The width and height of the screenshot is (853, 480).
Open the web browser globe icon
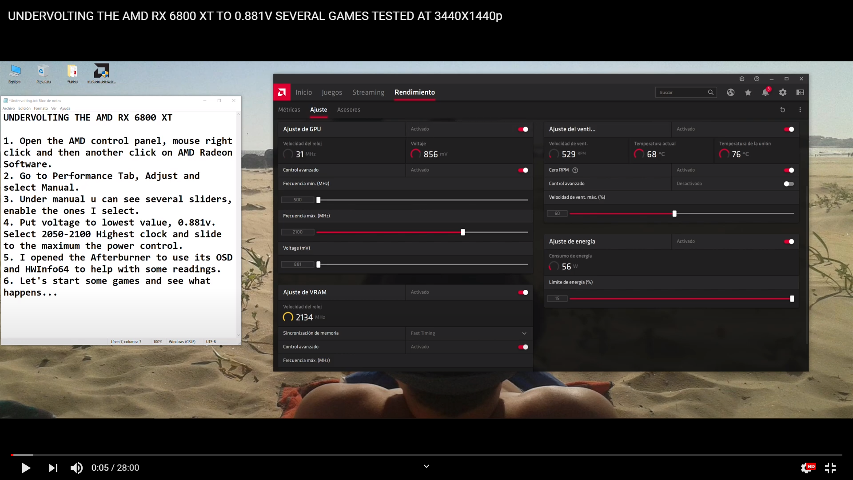pyautogui.click(x=730, y=92)
